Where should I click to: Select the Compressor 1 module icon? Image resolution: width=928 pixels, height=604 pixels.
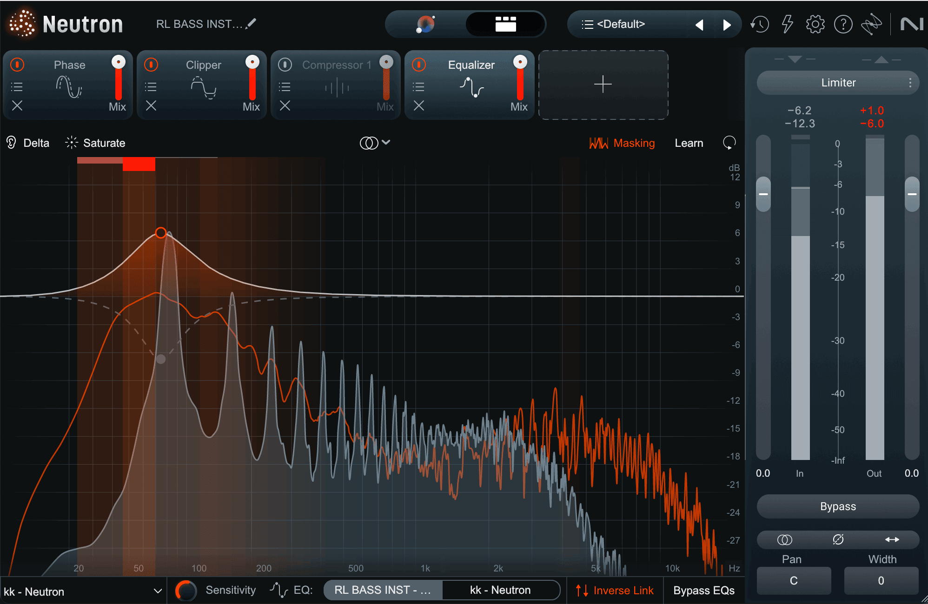(x=337, y=87)
